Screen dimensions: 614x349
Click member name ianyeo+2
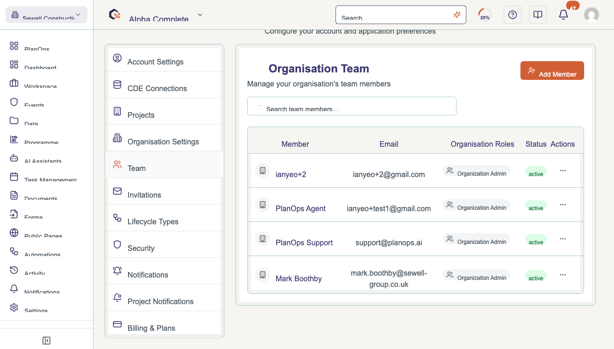click(x=291, y=174)
